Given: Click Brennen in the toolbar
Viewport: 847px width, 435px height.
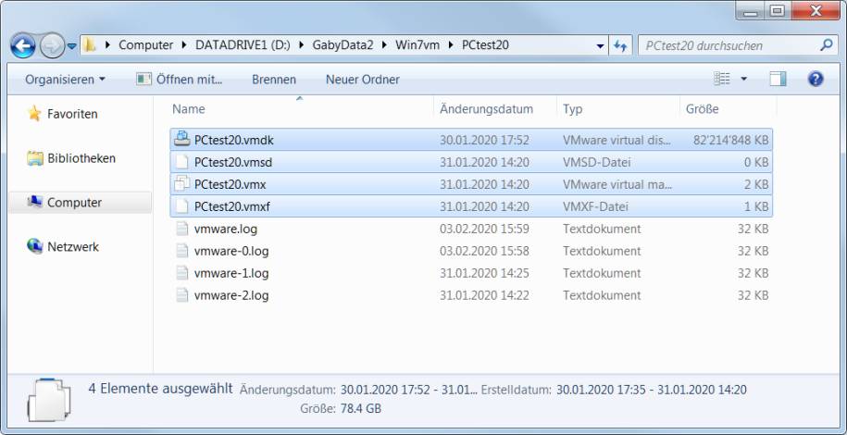Looking at the screenshot, I should pos(274,80).
